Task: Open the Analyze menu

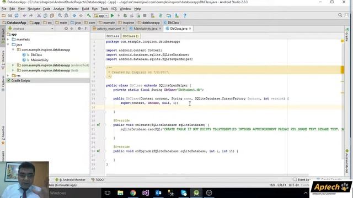Action: [59, 9]
